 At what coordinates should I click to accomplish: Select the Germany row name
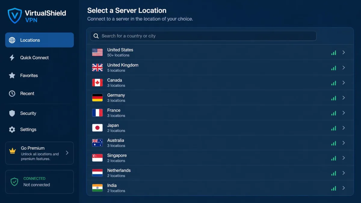point(116,95)
